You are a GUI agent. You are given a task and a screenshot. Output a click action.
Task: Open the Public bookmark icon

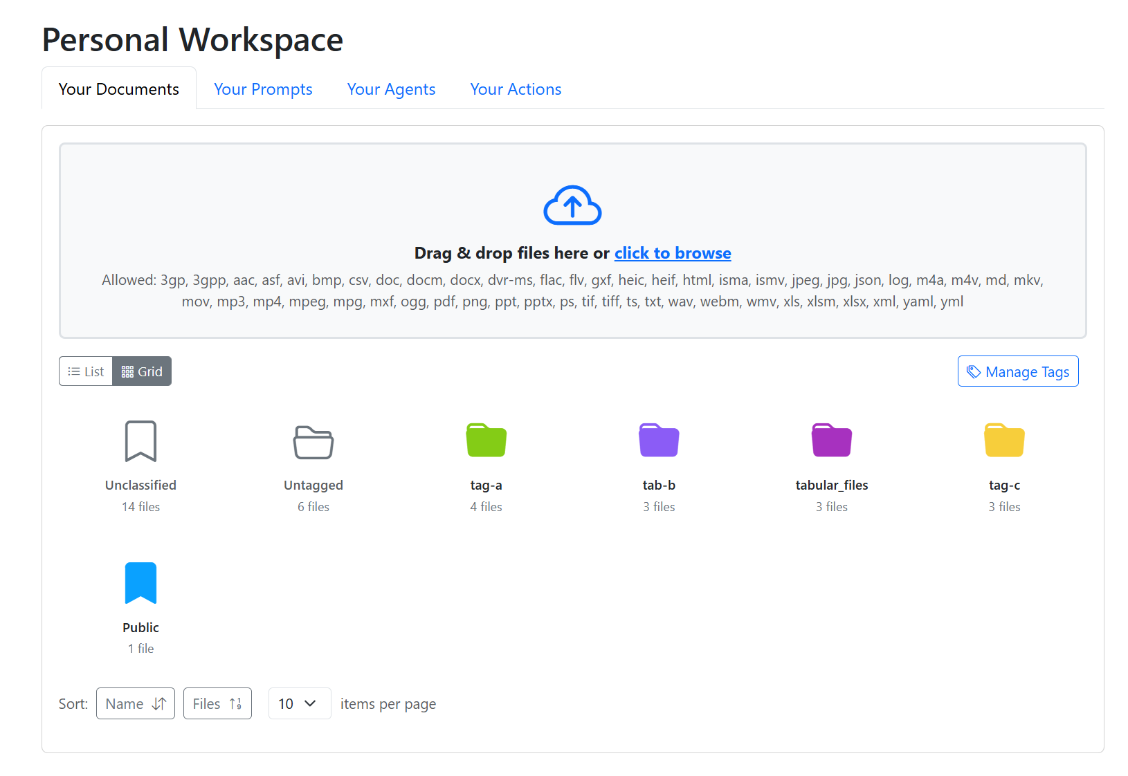(140, 583)
